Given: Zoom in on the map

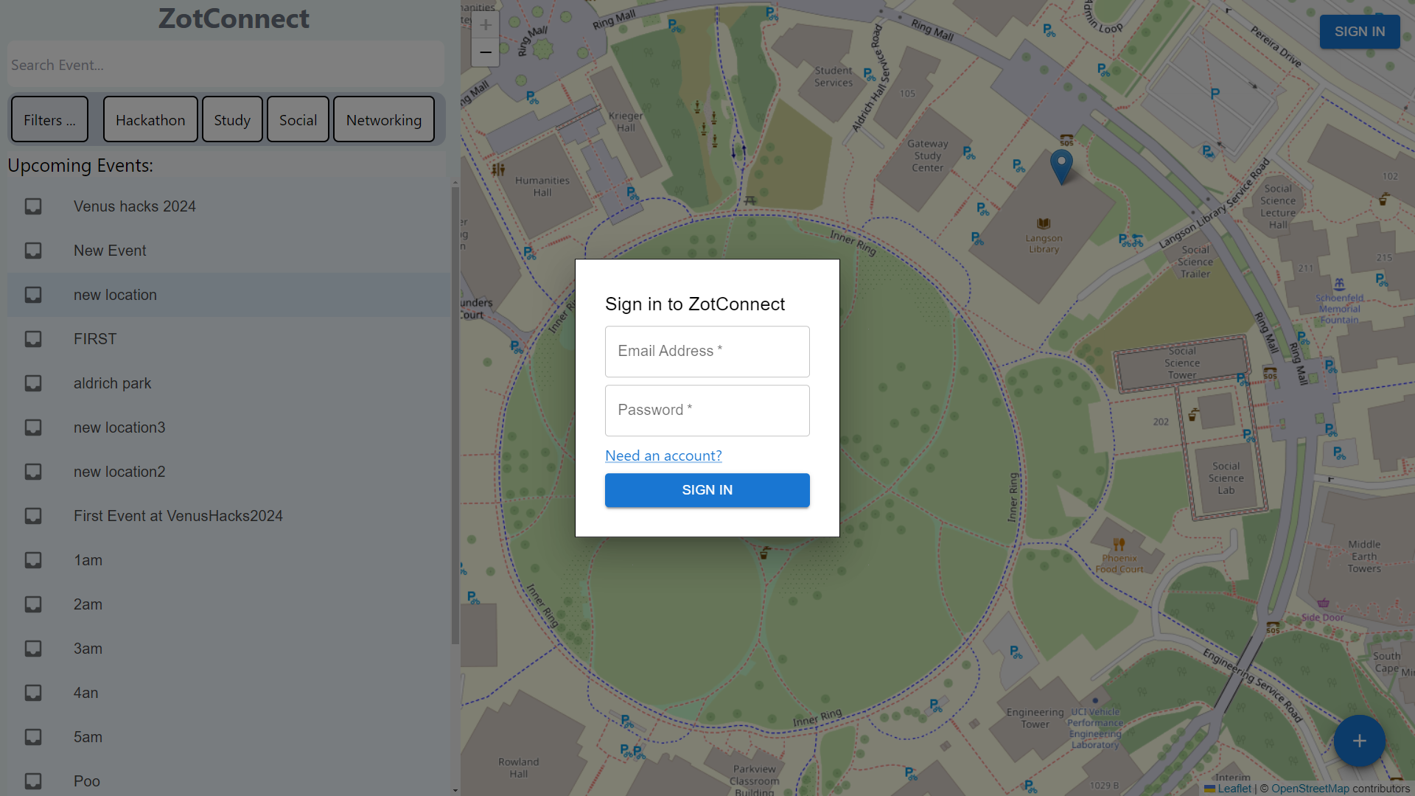Looking at the screenshot, I should coord(485,24).
